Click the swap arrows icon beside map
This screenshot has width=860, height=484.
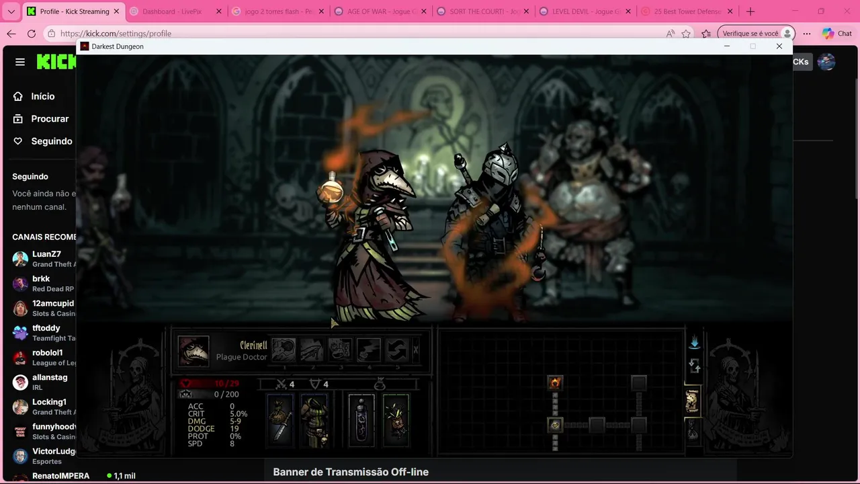694,366
